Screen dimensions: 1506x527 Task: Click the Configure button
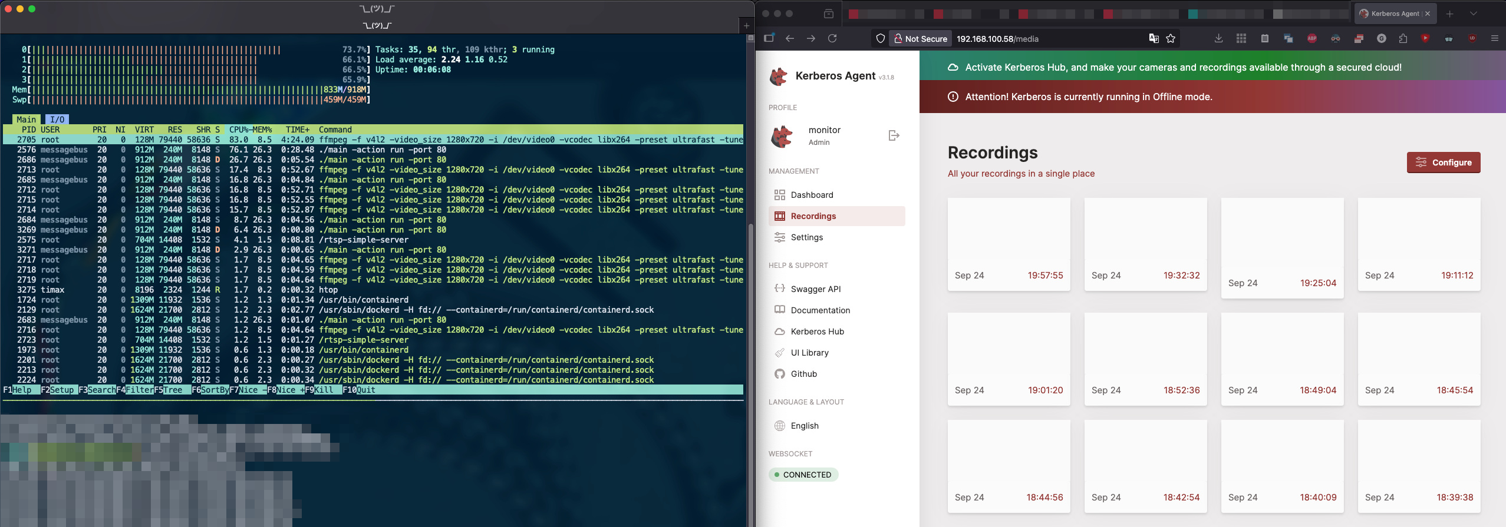click(x=1444, y=163)
